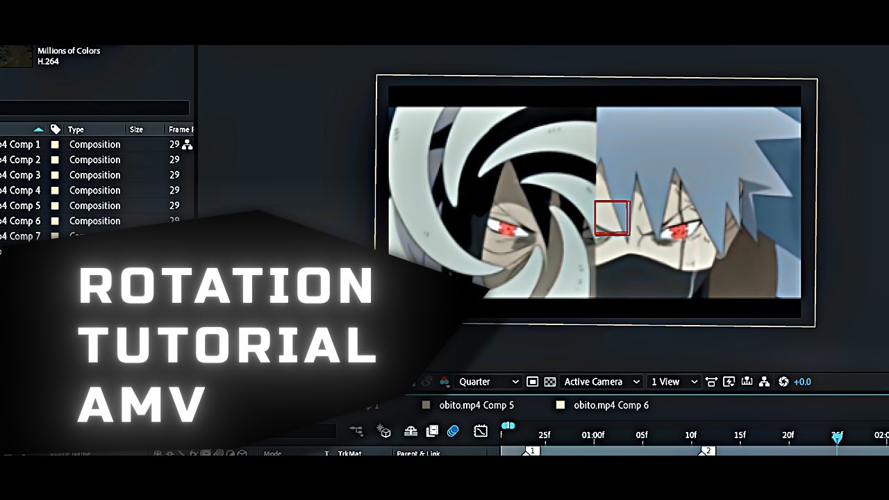This screenshot has height=500, width=889.
Task: Click the H.264 codec info text
Action: (48, 61)
